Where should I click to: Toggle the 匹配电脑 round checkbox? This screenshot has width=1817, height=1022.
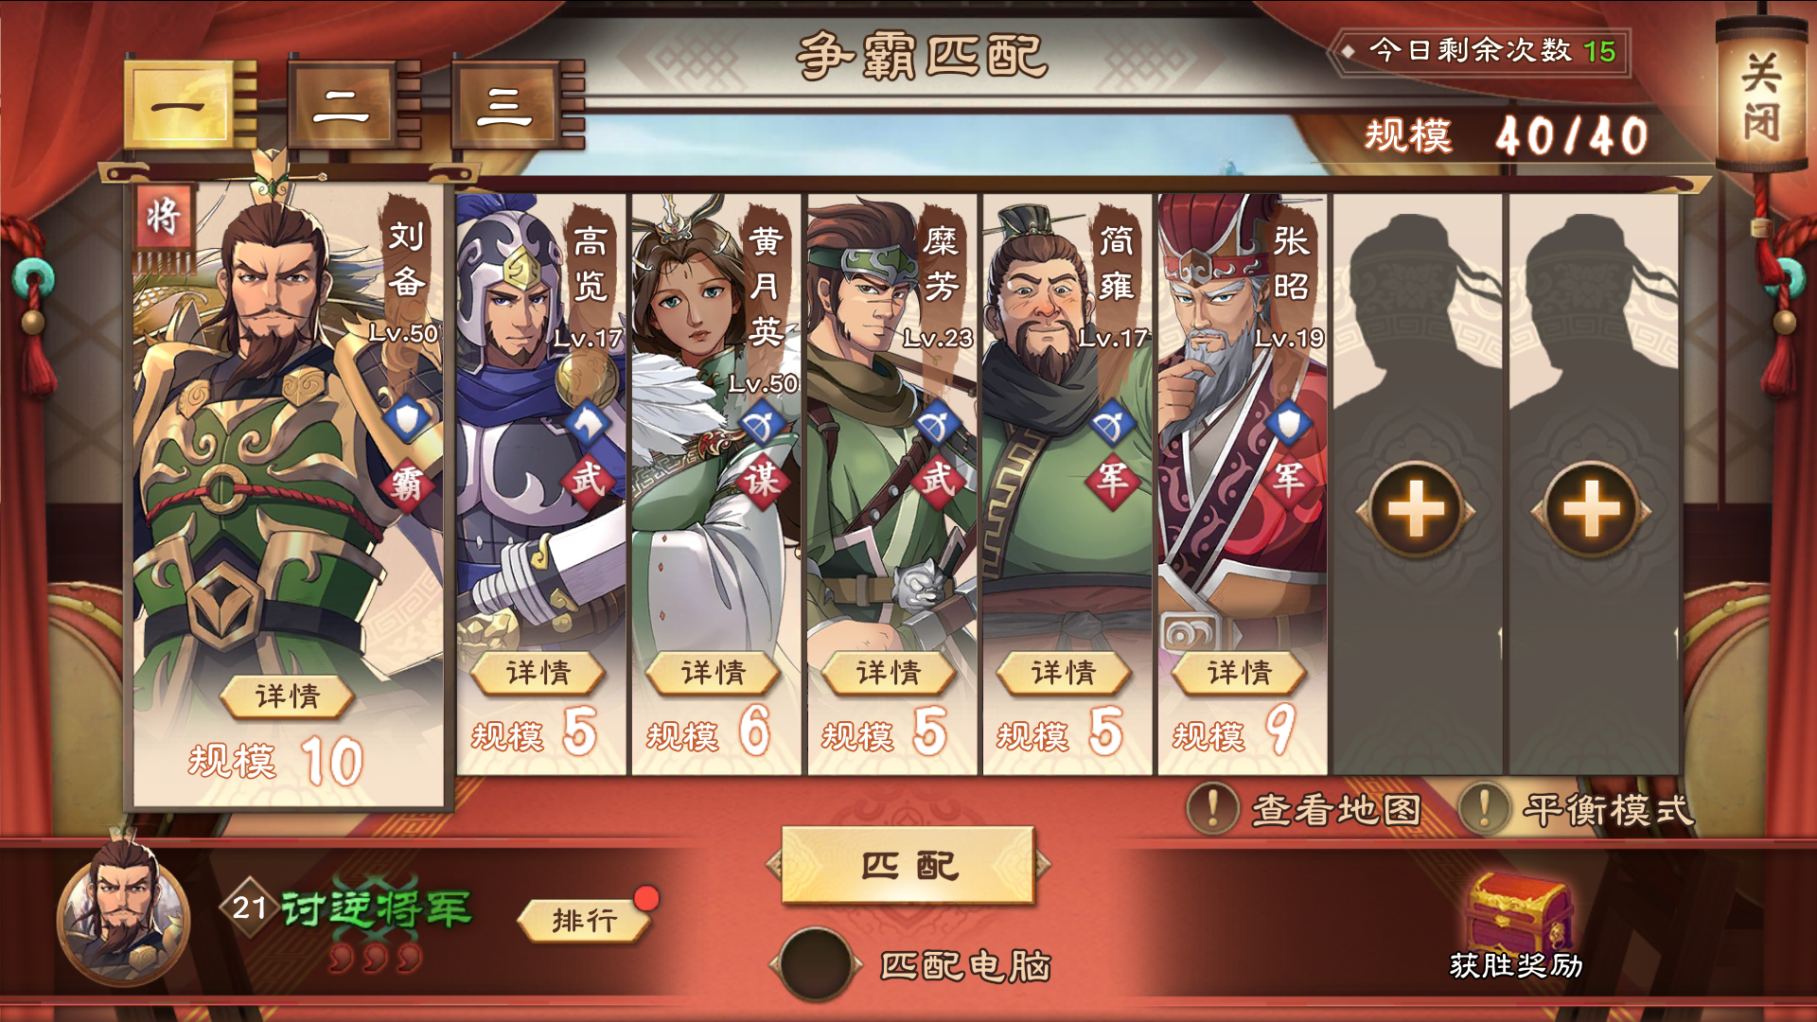click(814, 964)
